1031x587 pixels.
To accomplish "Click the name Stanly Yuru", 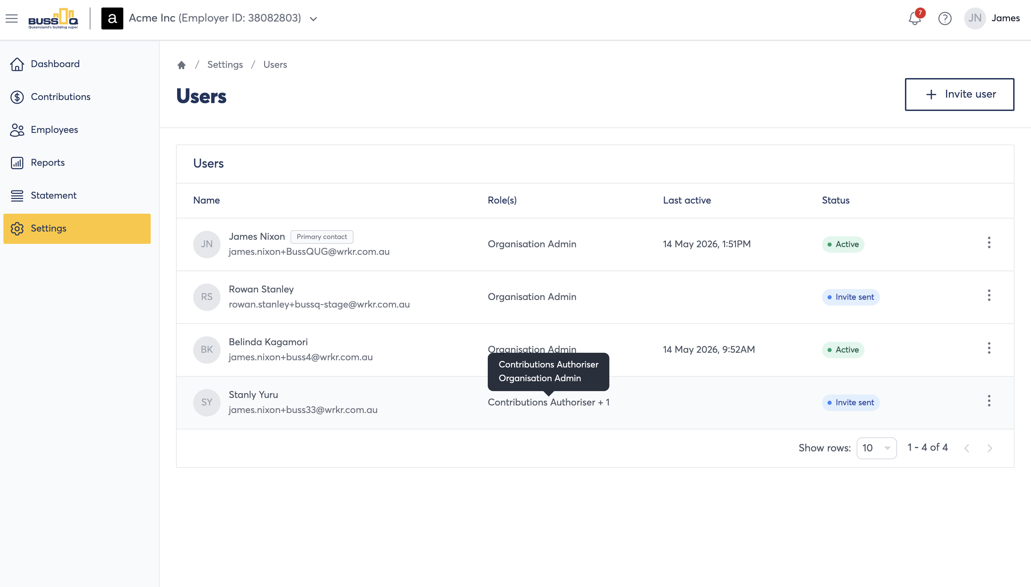I will (253, 395).
